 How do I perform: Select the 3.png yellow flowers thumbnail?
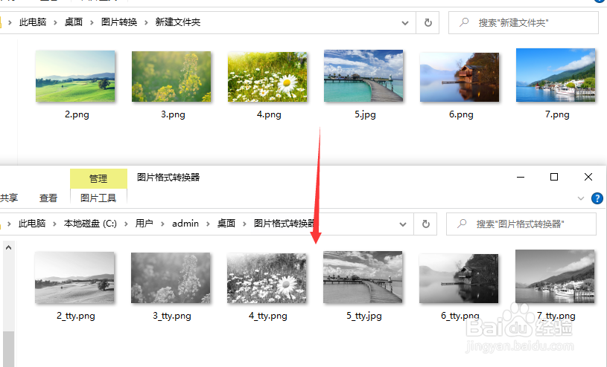click(171, 77)
